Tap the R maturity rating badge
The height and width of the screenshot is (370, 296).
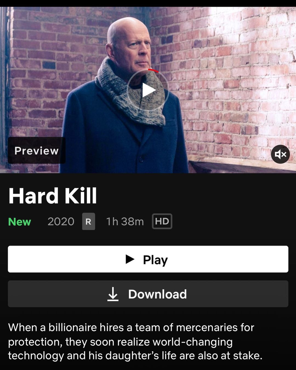89,221
